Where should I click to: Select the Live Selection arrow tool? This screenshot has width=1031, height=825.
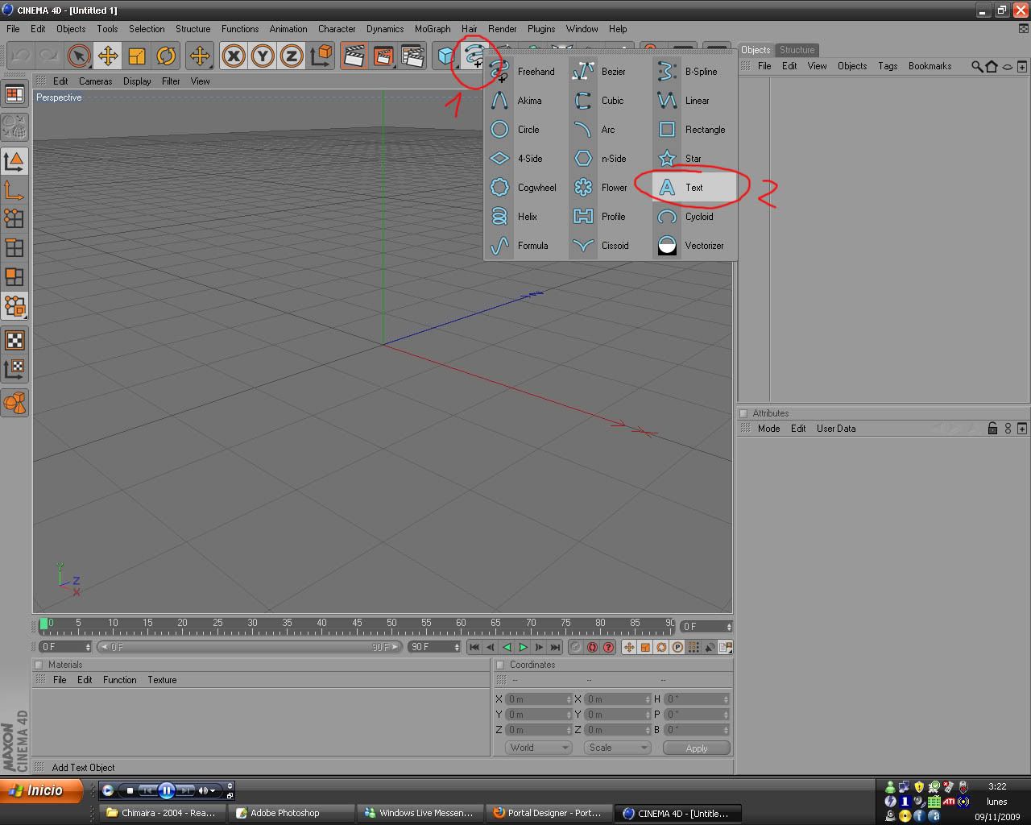point(78,56)
